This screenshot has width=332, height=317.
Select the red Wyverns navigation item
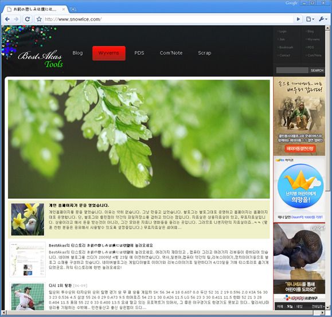109,53
